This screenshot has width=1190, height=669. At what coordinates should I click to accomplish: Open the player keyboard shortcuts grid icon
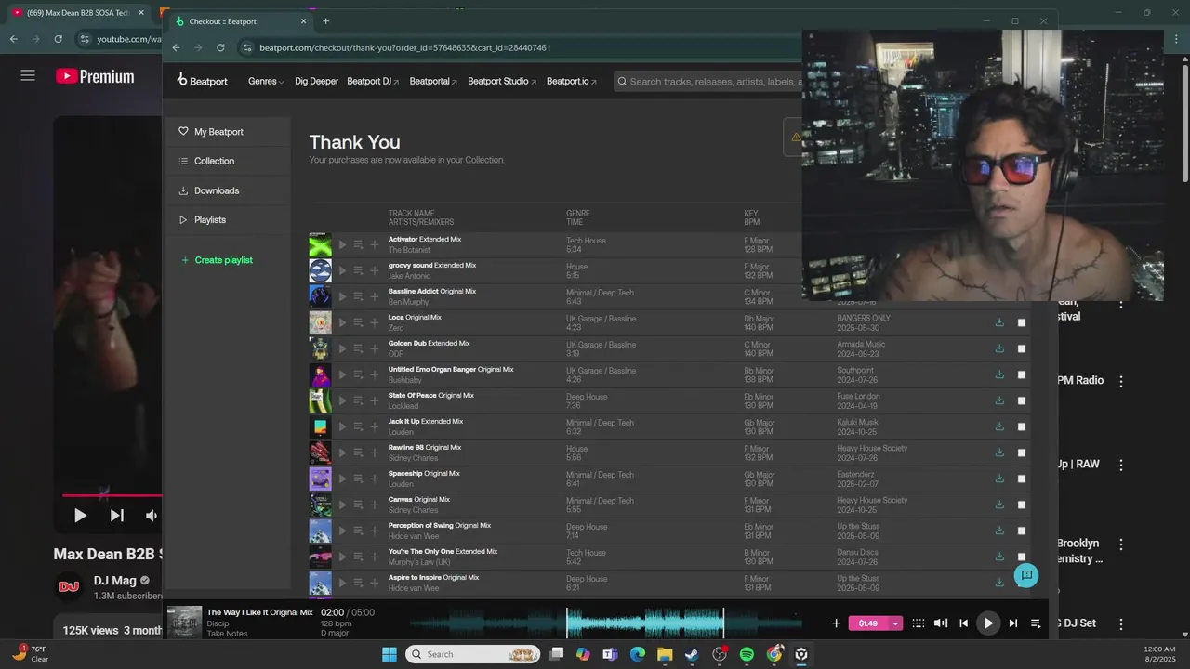[x=918, y=623]
